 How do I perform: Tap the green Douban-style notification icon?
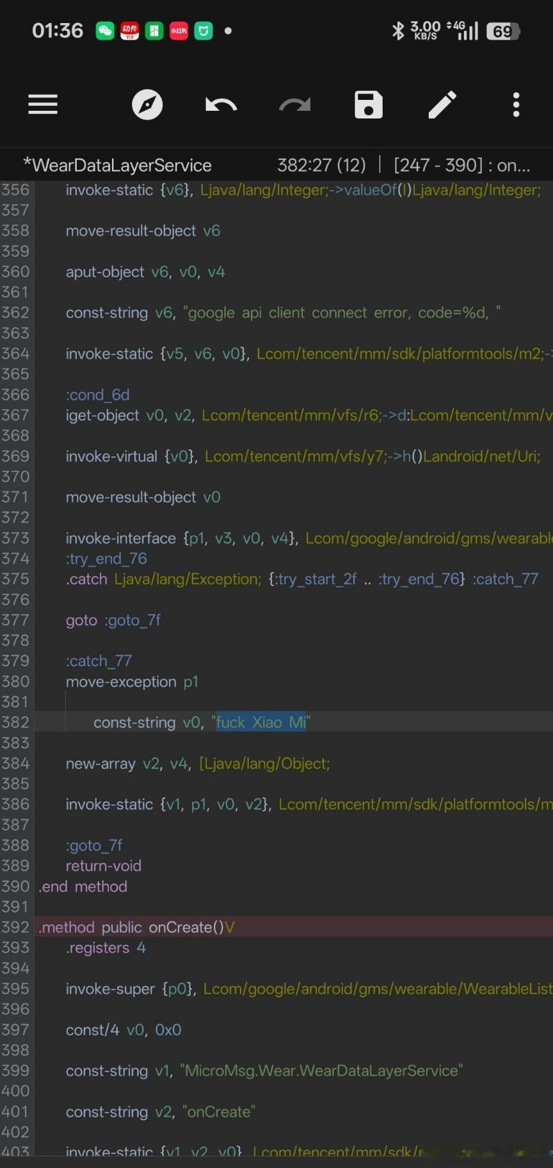coord(154,31)
